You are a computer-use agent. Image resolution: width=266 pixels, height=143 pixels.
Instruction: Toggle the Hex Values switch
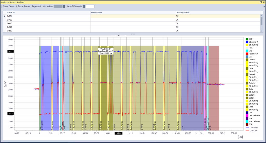(x=59, y=6)
